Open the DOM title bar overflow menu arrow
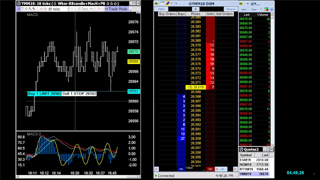 point(176,3)
